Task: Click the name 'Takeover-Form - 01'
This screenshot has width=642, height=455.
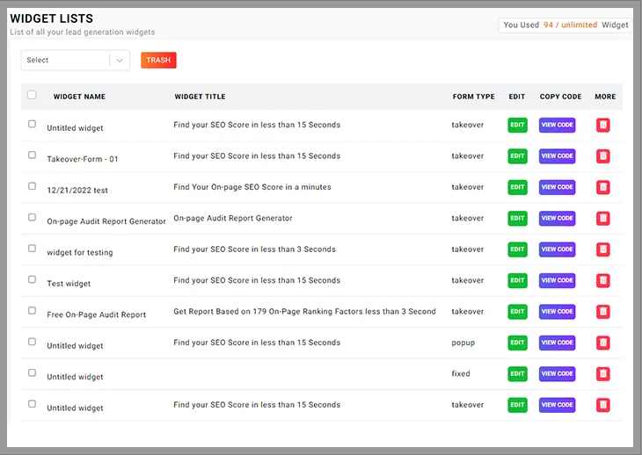Action: click(83, 159)
